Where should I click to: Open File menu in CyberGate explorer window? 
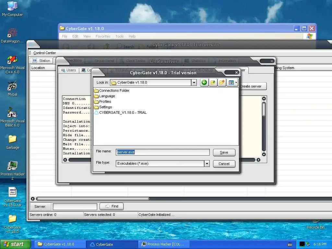click(x=65, y=36)
